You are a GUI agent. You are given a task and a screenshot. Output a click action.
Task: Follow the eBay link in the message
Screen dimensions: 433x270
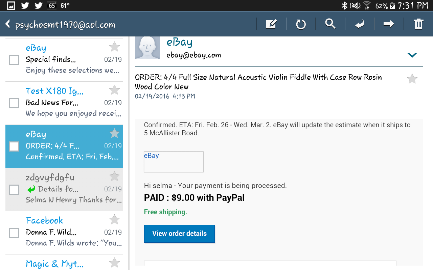[151, 156]
